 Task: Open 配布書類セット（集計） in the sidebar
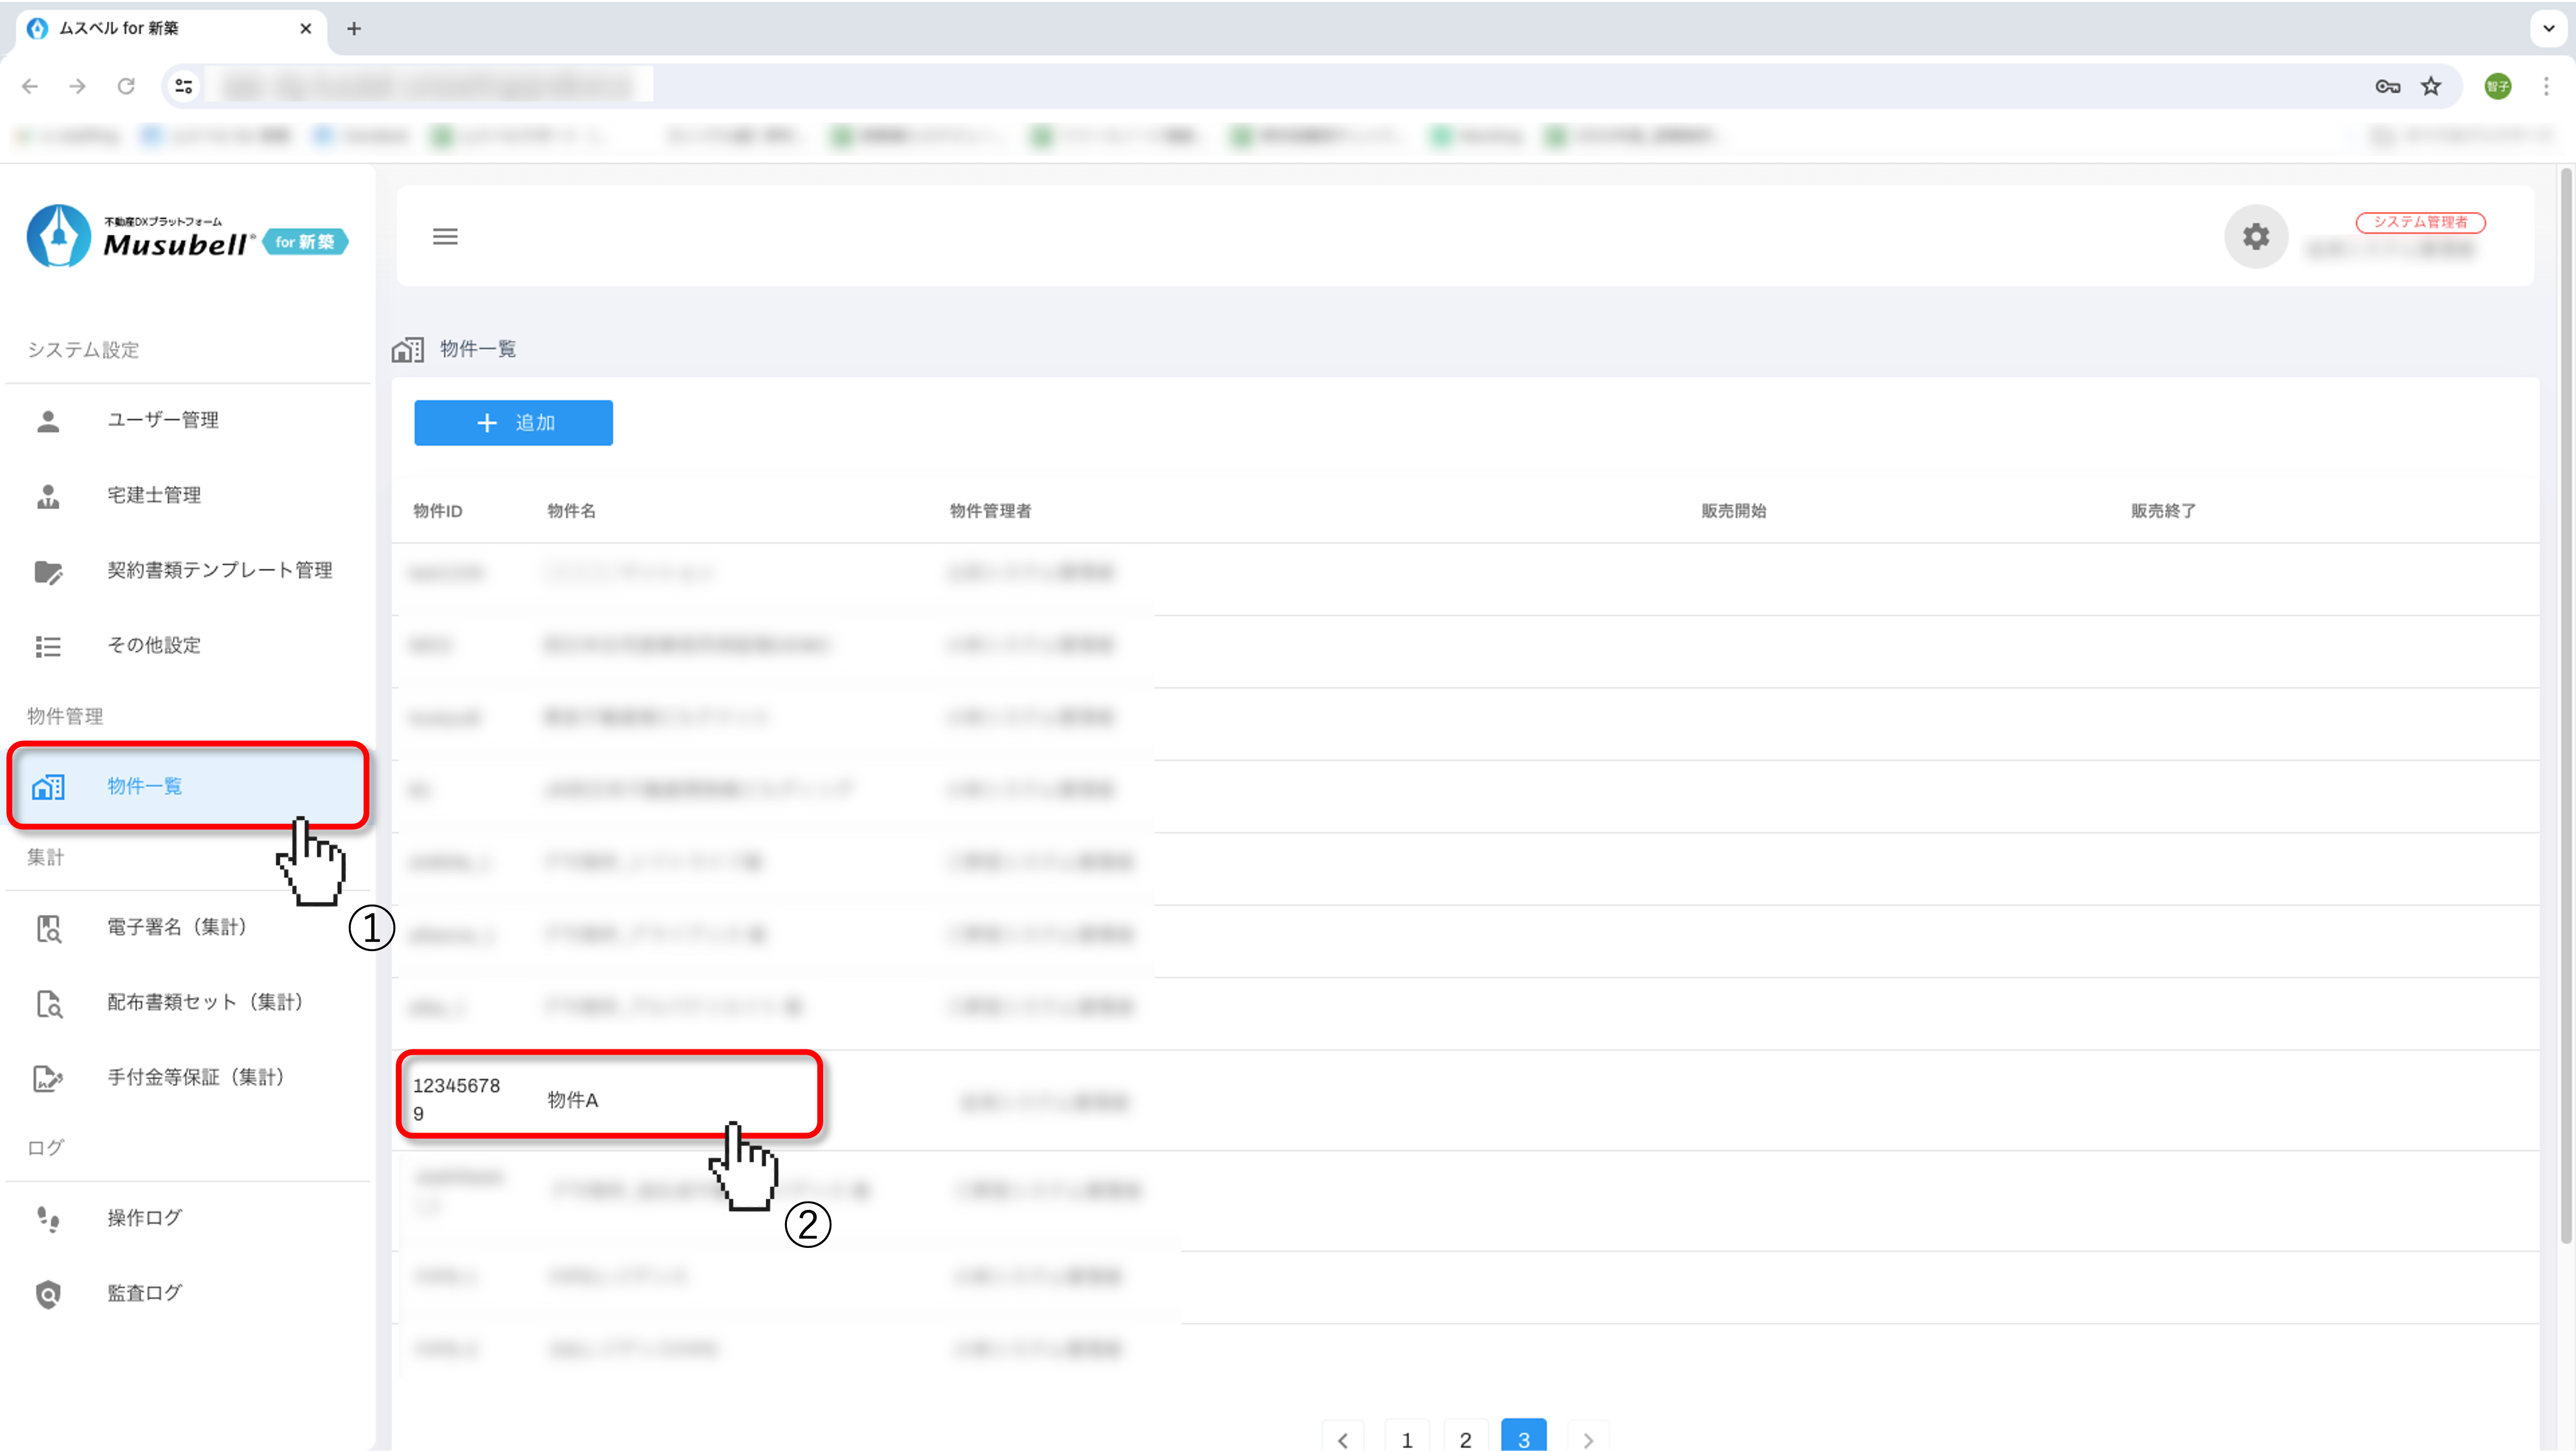click(204, 1002)
